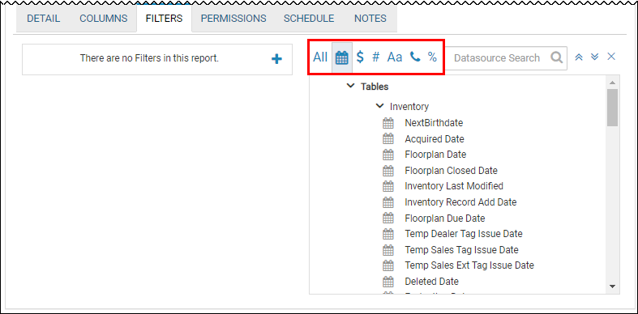638x314 pixels.
Task: Filter datasource by phone icon
Action: click(x=414, y=57)
